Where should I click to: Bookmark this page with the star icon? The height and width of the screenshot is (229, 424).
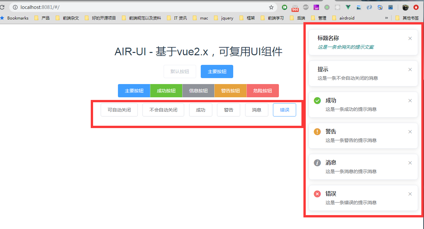point(271,7)
